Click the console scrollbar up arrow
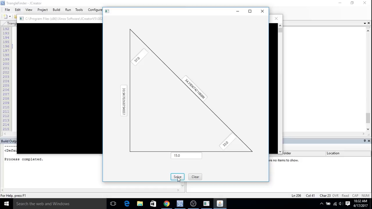Image resolution: width=372 pixels, height=209 pixels. pos(280,26)
